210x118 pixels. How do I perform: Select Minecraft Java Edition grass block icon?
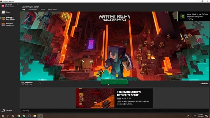coord(3,18)
